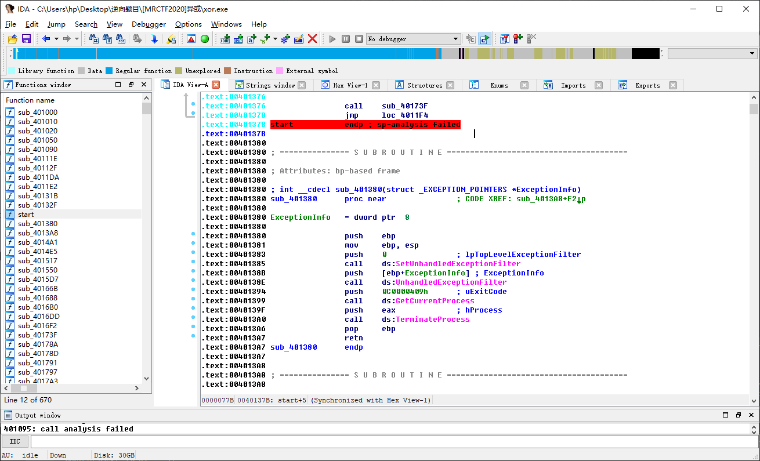Click the Open file toolbar icon

(x=12, y=39)
